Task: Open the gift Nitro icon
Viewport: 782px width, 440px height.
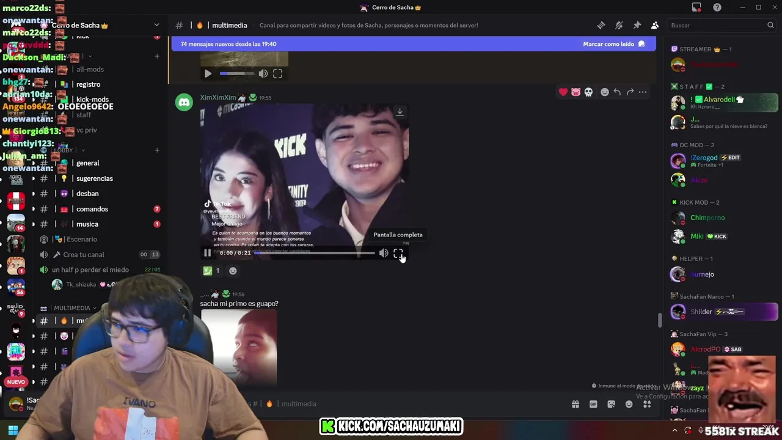Action: tap(575, 404)
